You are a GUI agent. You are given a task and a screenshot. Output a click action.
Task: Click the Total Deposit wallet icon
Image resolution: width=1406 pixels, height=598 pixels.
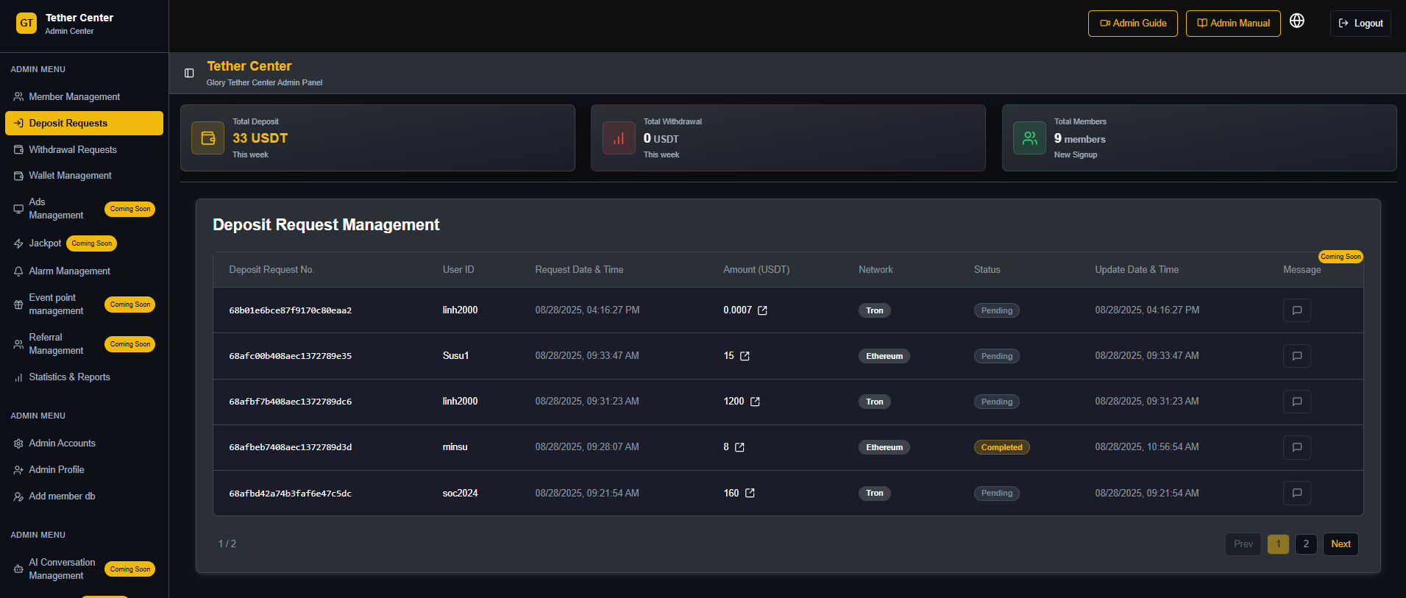point(208,138)
